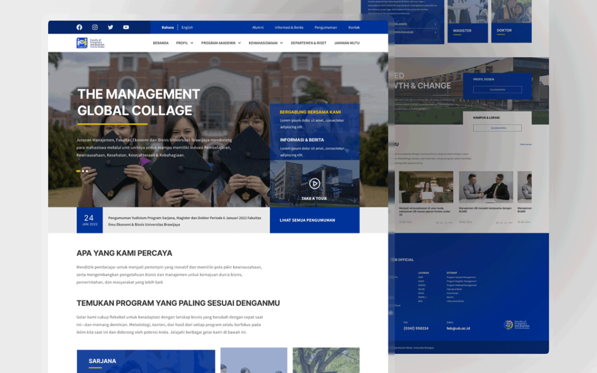Open Jaminan Mutu menu item
Image resolution: width=597 pixels, height=373 pixels.
click(347, 43)
